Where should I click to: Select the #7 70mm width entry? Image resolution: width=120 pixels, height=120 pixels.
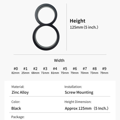(x=85, y=71)
